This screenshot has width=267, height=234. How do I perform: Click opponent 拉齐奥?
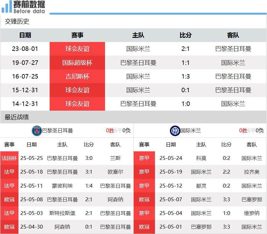click(252, 172)
